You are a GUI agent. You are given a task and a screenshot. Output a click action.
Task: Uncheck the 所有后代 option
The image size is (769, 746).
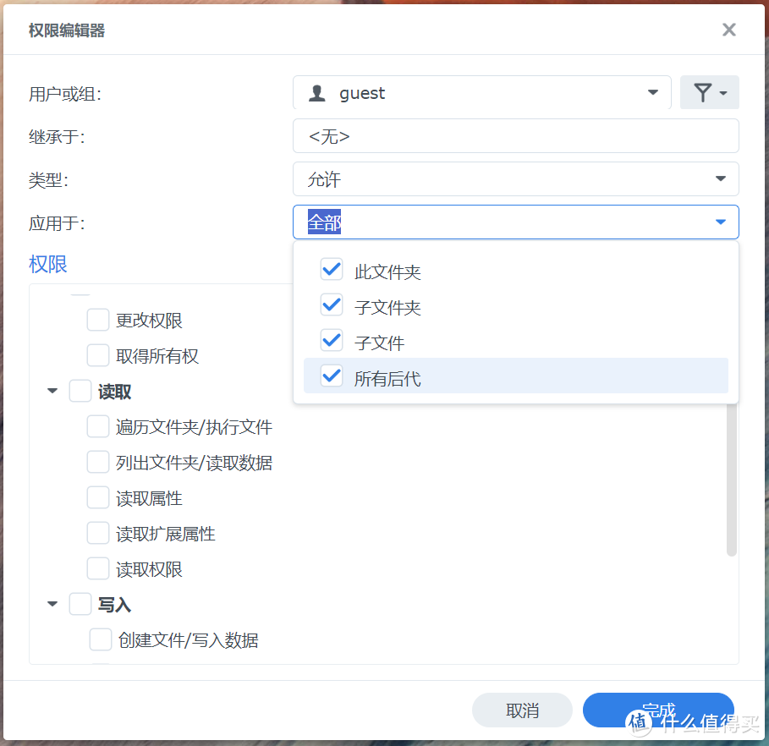[331, 376]
